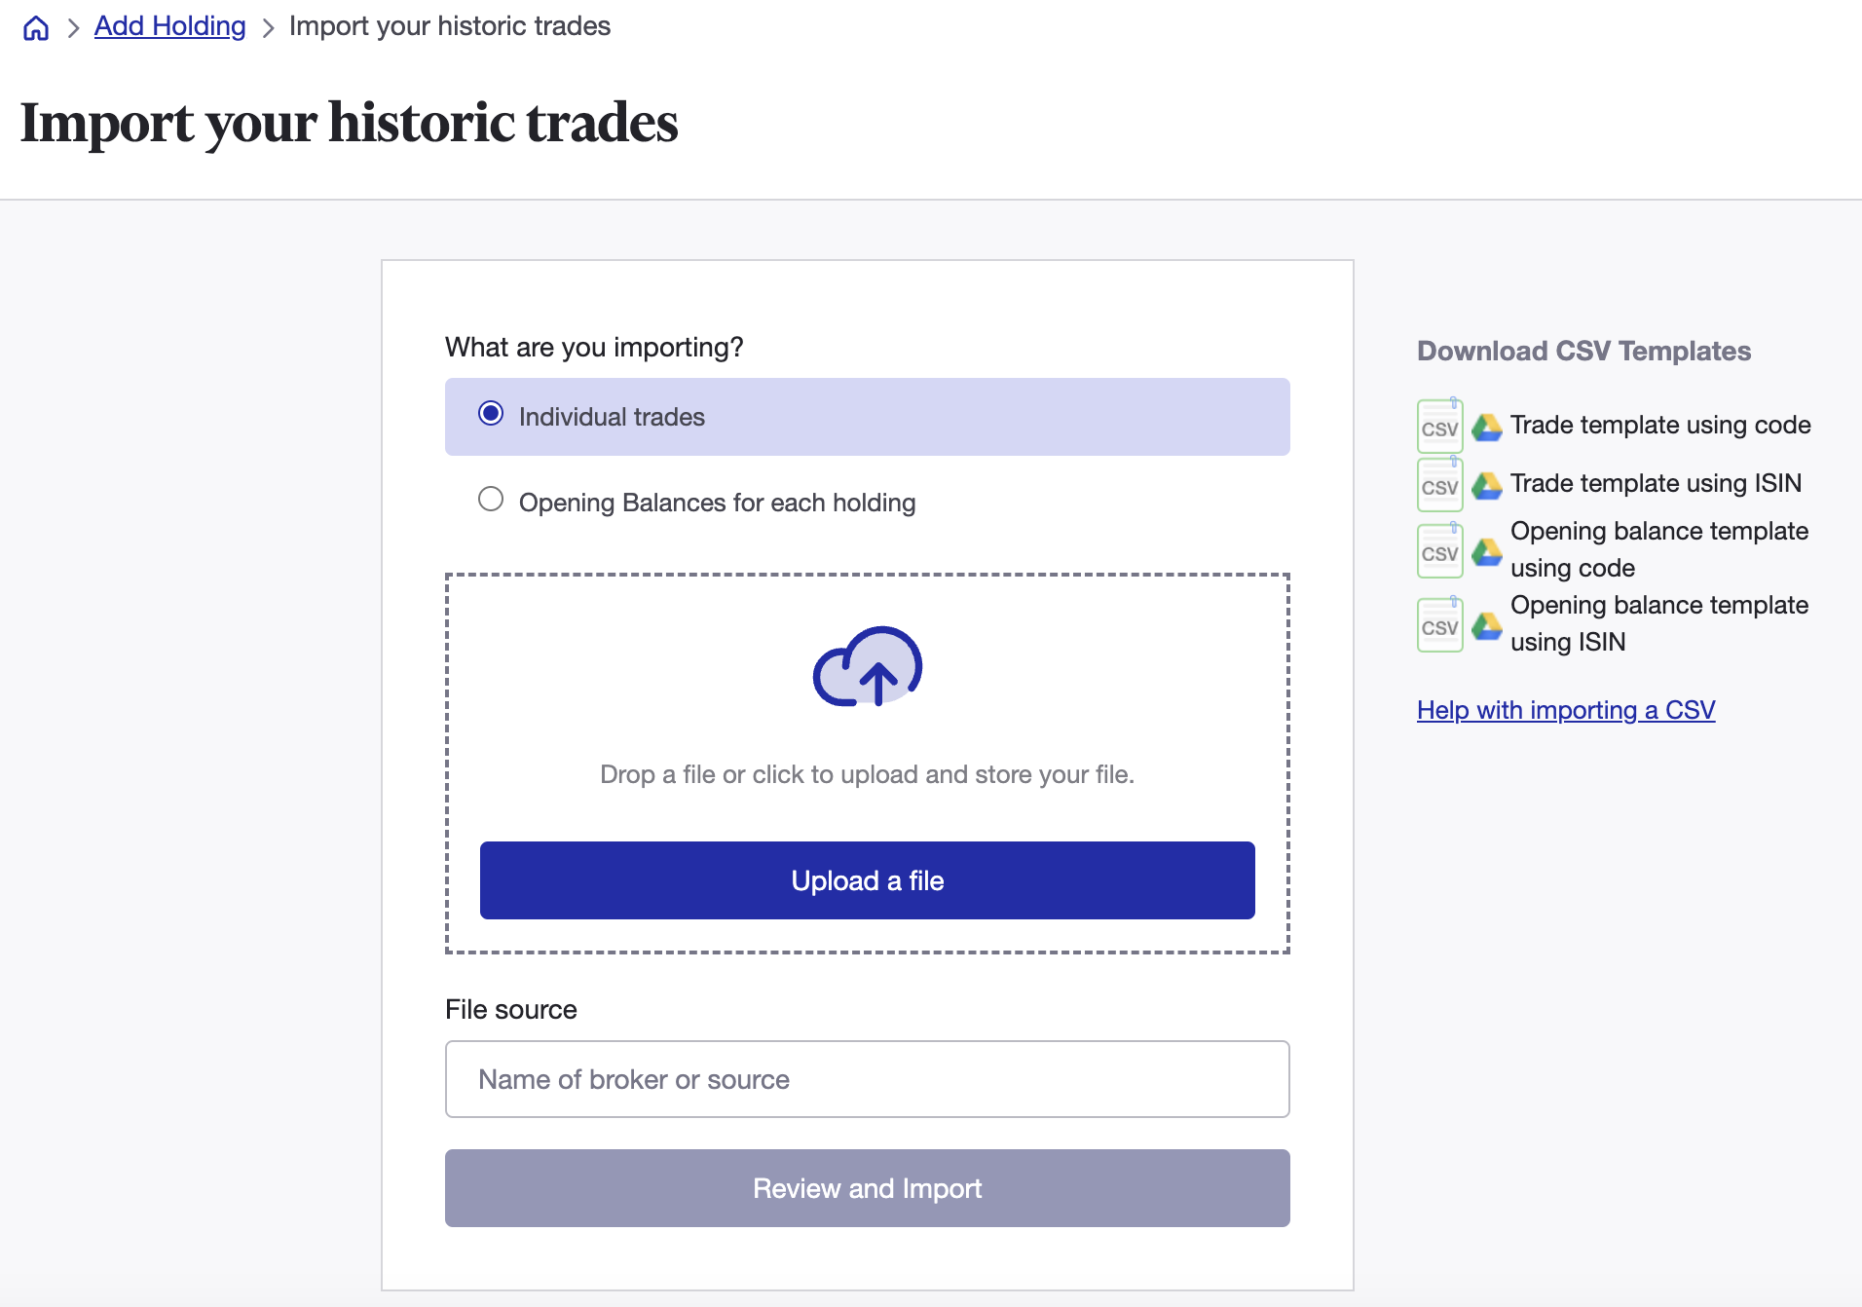Click the CSV icon beside Trade template using code
Screen dimensions: 1862x1307
(1440, 426)
